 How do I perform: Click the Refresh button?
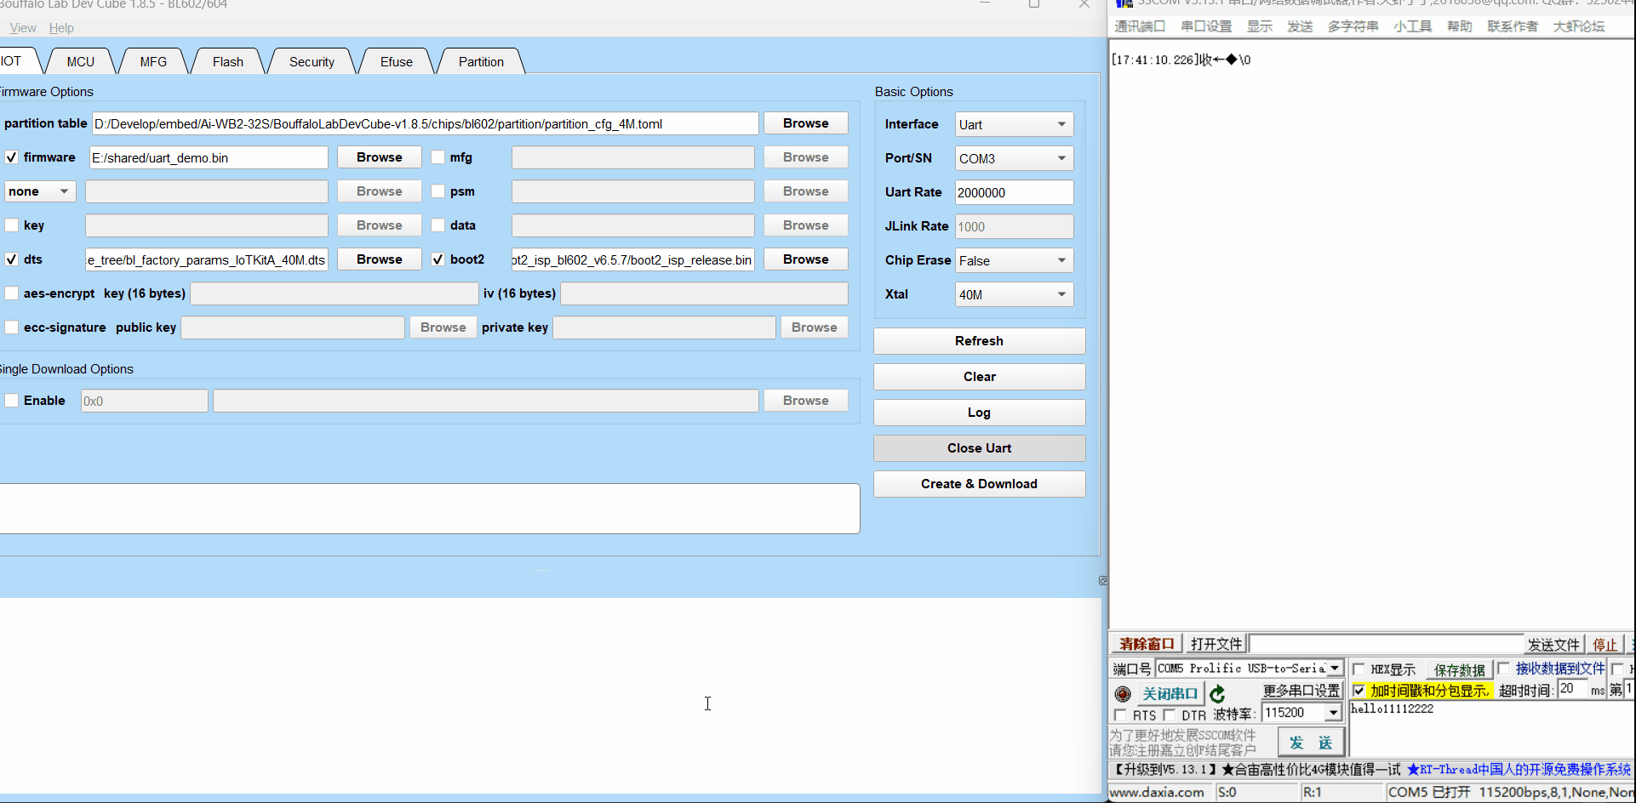click(x=980, y=341)
